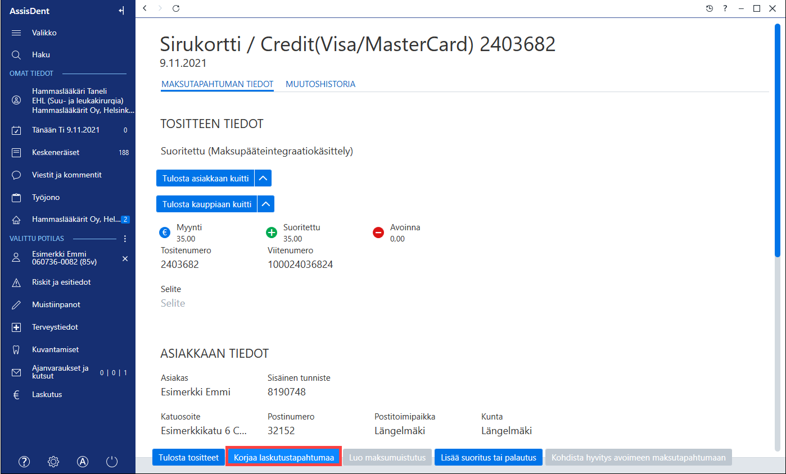
Task: Click Keskeneräiset count 188
Action: click(x=124, y=153)
